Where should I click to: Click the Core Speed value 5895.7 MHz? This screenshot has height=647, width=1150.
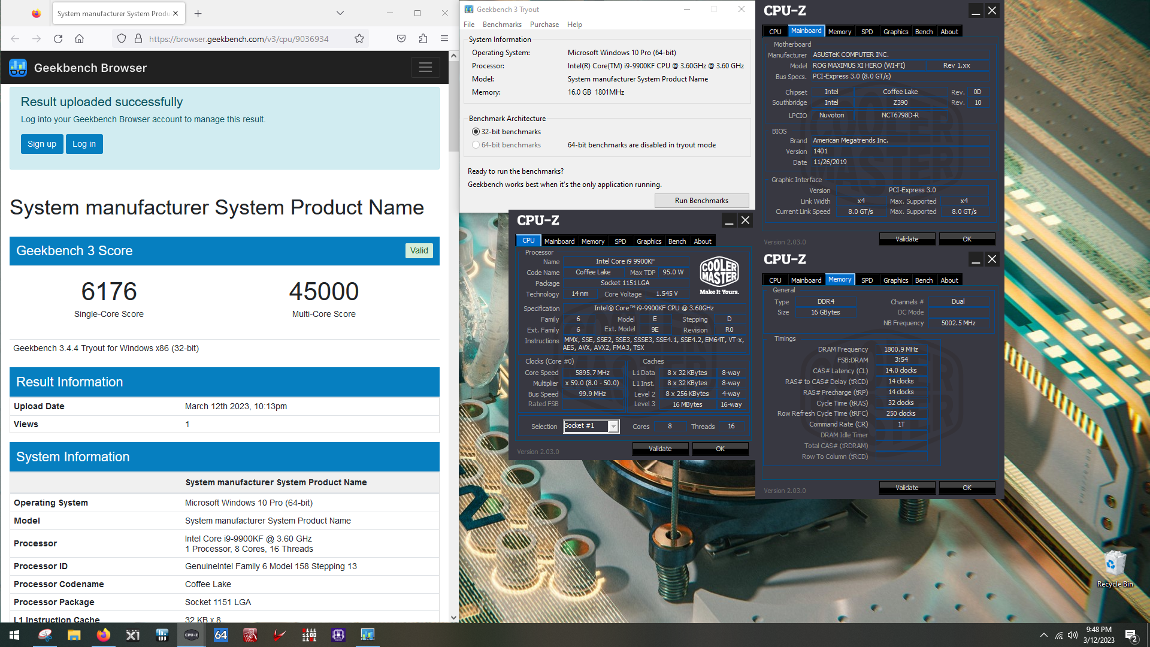pos(592,373)
